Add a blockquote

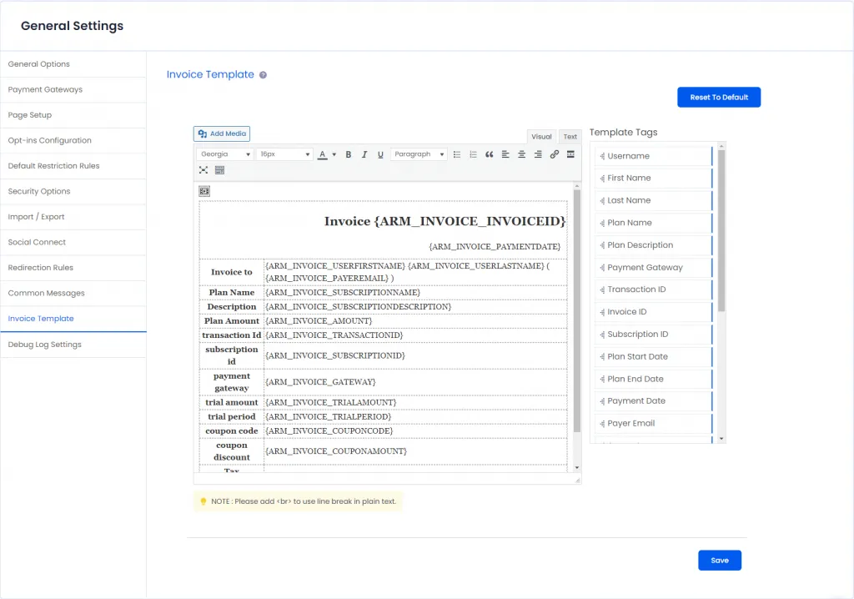click(x=489, y=154)
